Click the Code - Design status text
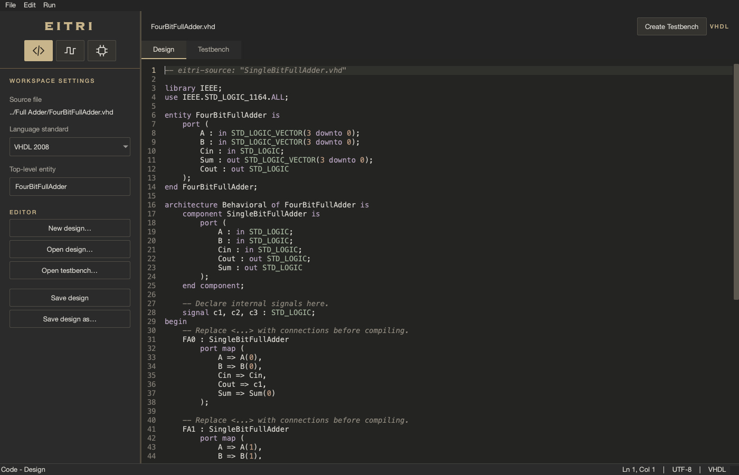 coord(23,469)
